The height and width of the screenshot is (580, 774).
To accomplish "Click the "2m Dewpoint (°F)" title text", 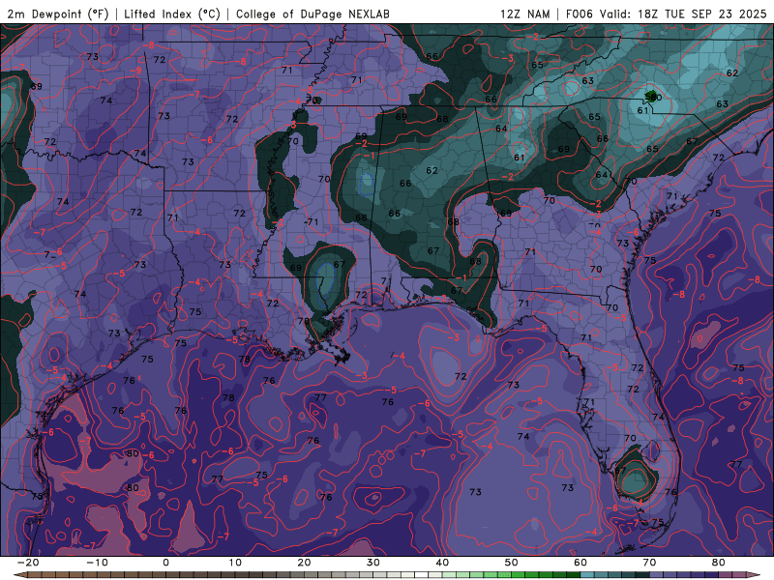I will pos(58,14).
